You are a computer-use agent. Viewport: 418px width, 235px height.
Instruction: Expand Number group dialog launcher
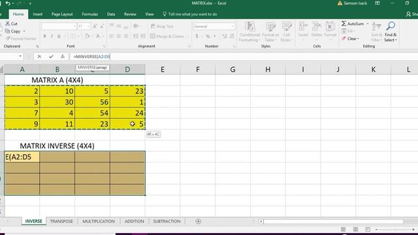coord(234,46)
